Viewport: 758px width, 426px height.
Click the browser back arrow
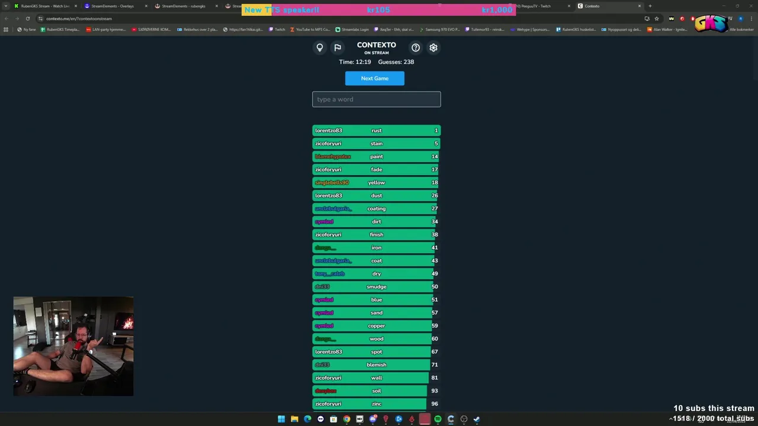tap(7, 18)
